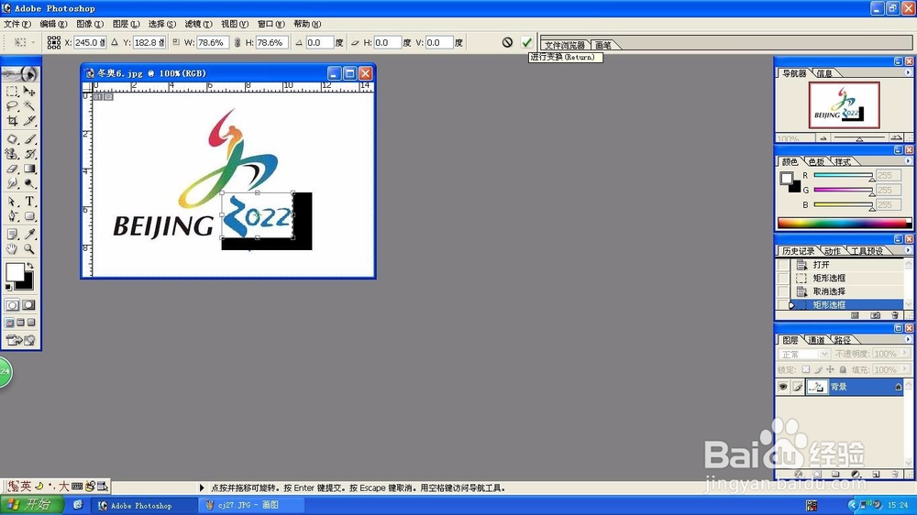
Task: Open the 填充 fill slider arrow
Action: 905,369
